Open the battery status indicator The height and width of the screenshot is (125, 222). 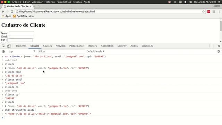click(x=185, y=2)
